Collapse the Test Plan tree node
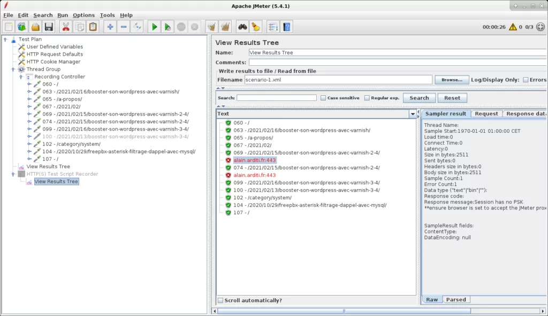 coord(5,40)
